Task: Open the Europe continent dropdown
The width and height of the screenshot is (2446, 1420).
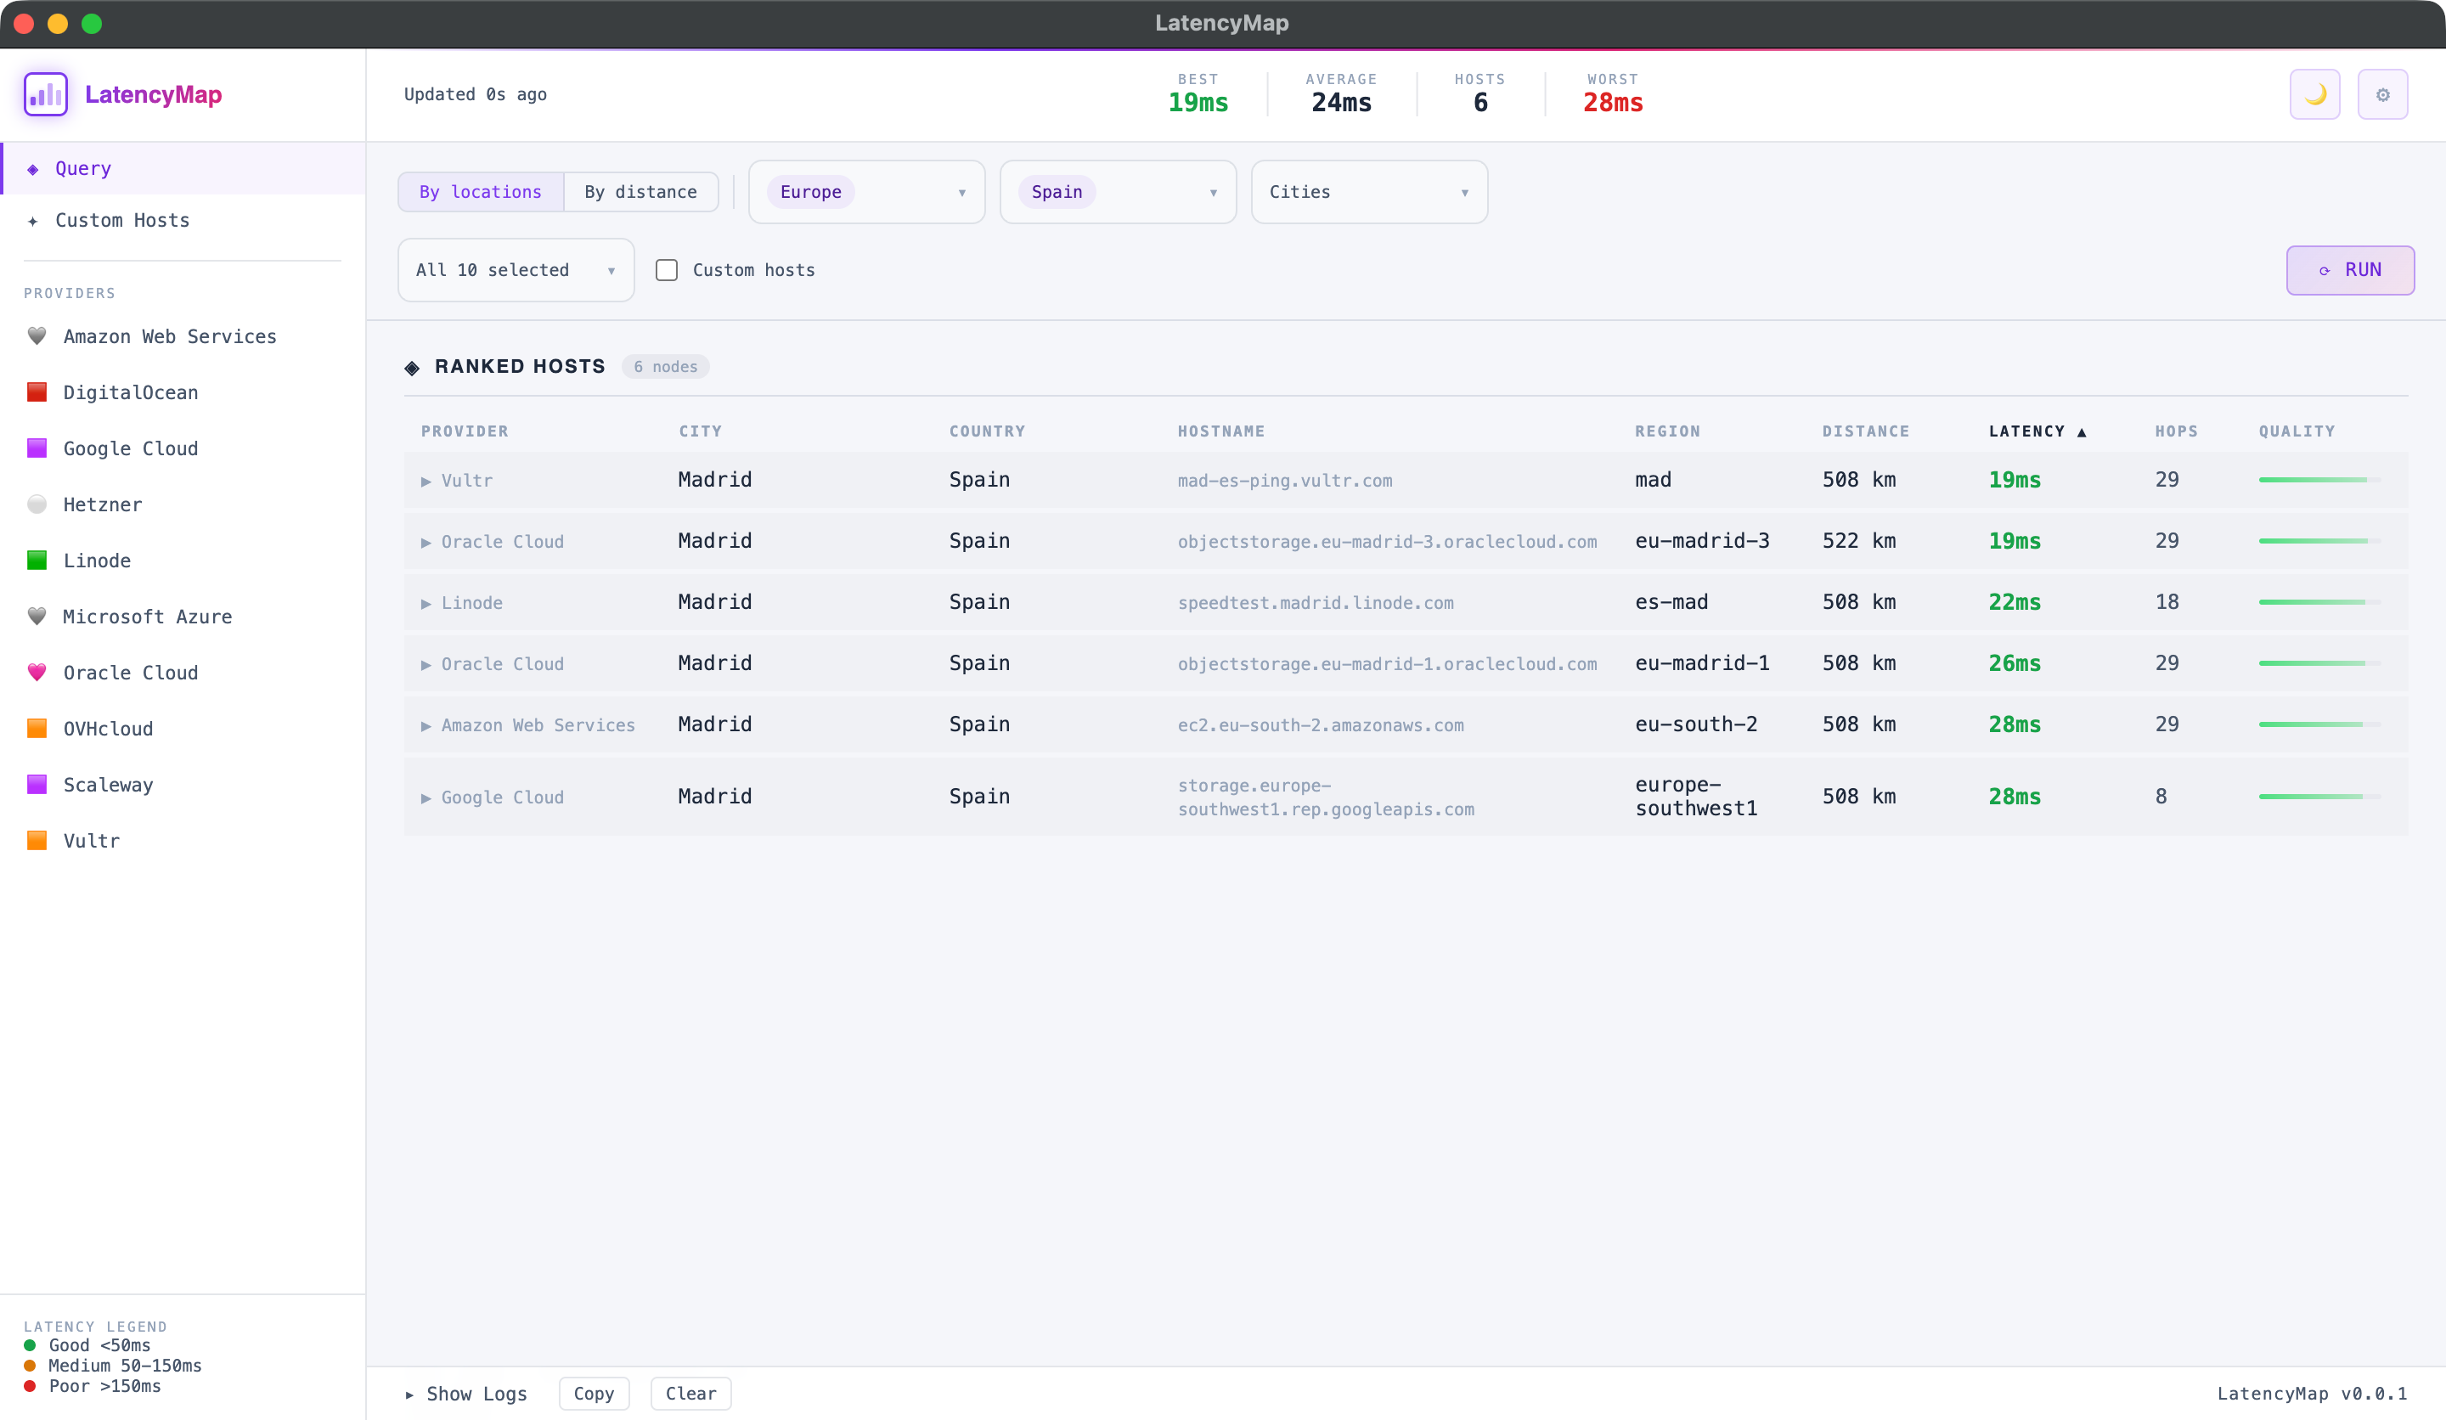Action: [865, 192]
